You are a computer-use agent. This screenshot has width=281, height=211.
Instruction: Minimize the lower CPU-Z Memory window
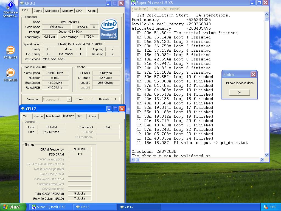[x=109, y=109]
